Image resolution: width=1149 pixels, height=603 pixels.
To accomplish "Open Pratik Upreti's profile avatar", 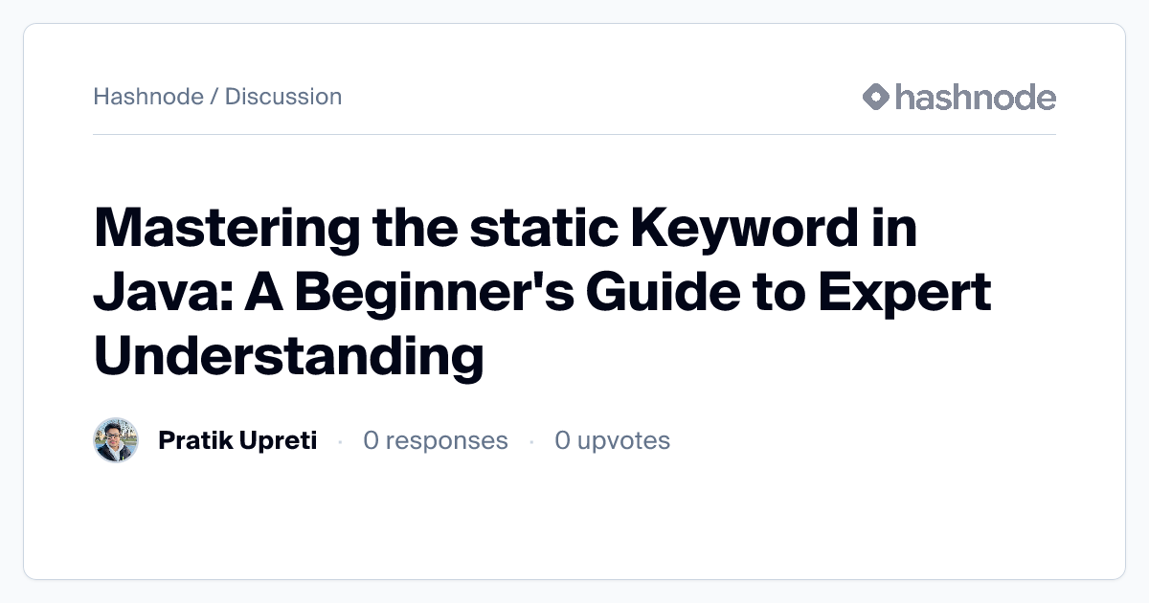I will [116, 440].
